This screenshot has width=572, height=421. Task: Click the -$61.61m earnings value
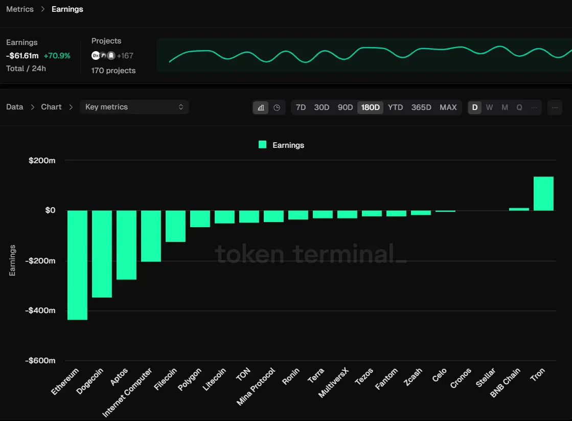(22, 55)
